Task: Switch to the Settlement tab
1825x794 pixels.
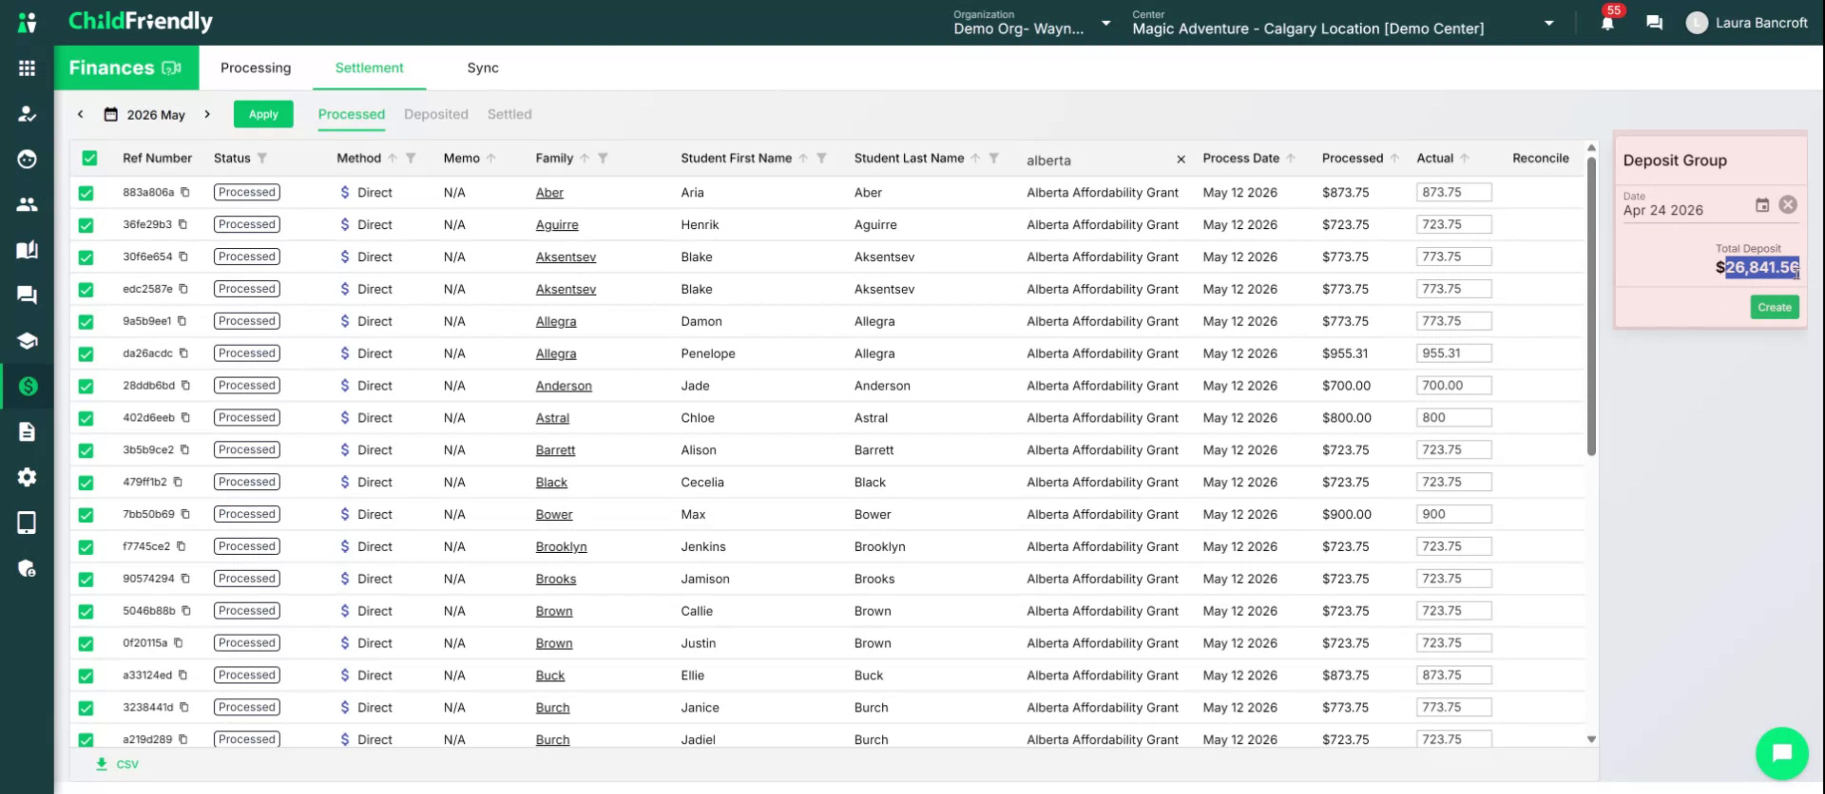Action: point(369,67)
